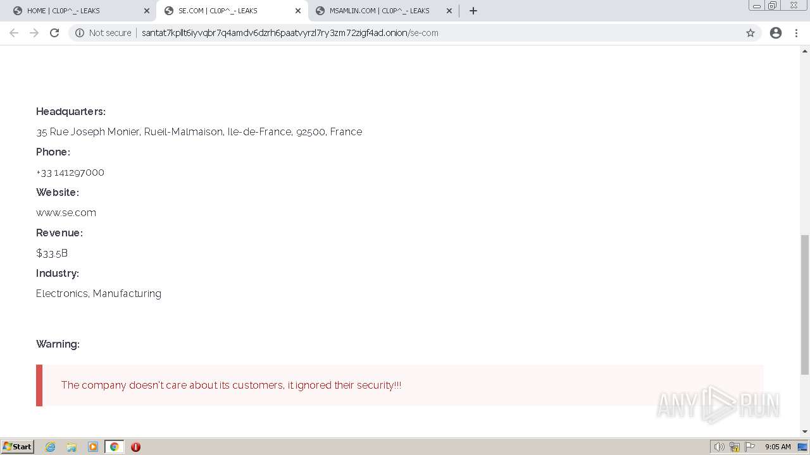Restore down the Chrome window
This screenshot has width=810, height=455.
point(773,6)
